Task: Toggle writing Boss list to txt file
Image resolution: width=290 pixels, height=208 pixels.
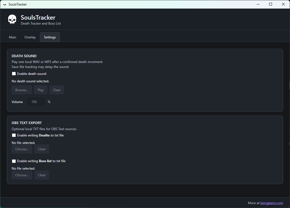Action: click(14, 161)
